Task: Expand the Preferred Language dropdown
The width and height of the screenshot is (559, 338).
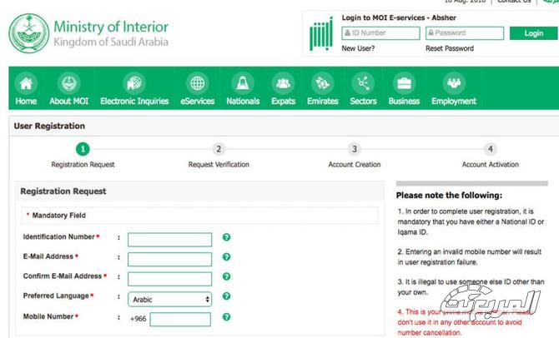Action: pyautogui.click(x=169, y=299)
